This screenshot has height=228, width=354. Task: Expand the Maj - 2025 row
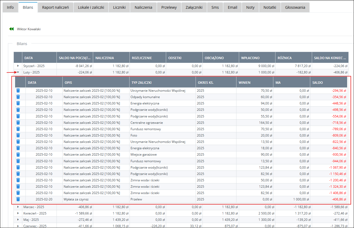[18, 220]
